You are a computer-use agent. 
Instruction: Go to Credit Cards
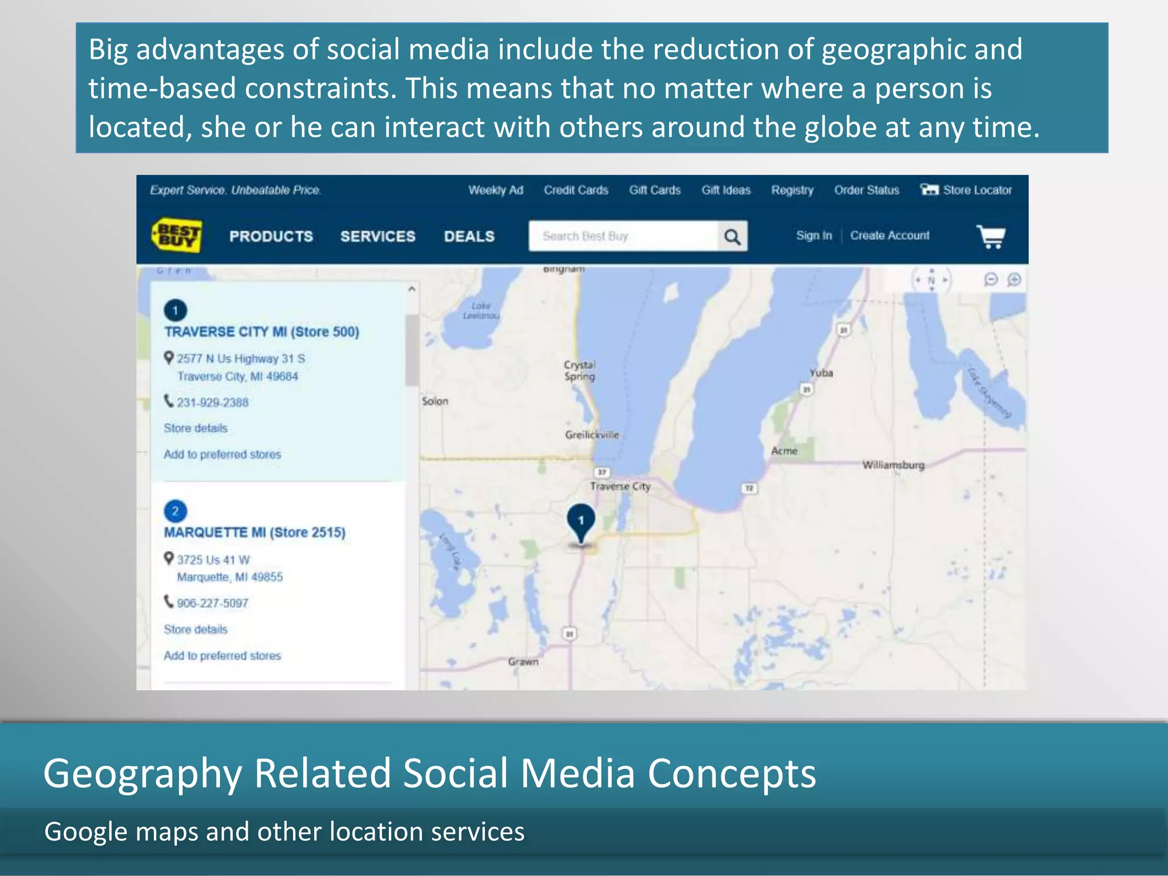click(x=576, y=190)
